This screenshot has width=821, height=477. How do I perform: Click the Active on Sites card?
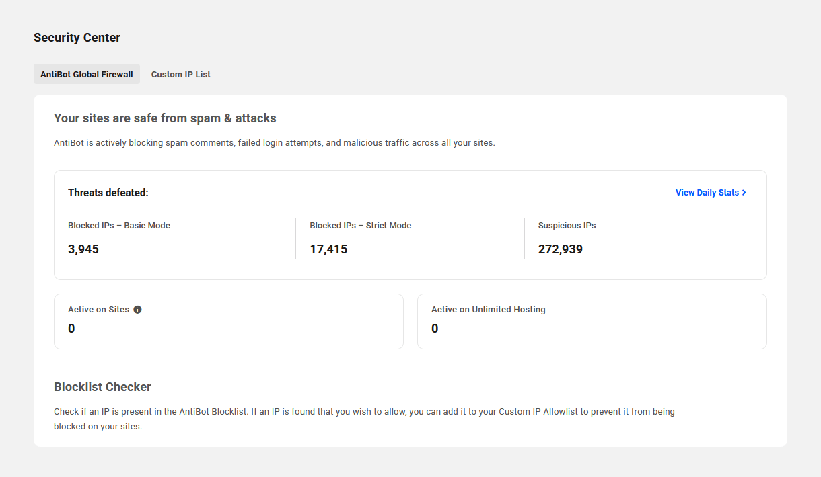(x=229, y=321)
